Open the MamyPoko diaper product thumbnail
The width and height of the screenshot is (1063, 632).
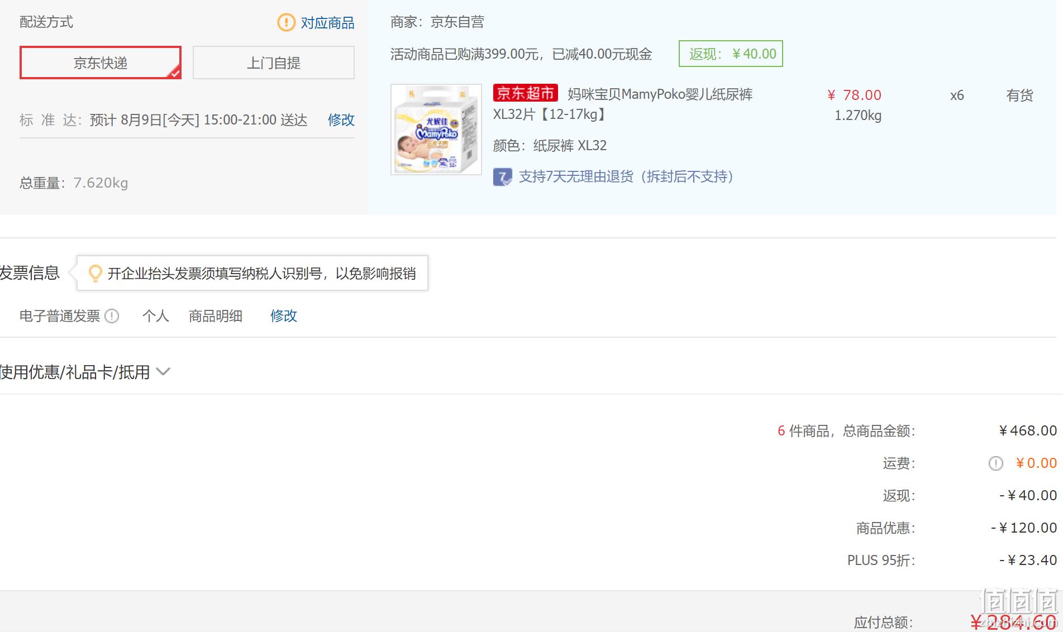coord(436,130)
